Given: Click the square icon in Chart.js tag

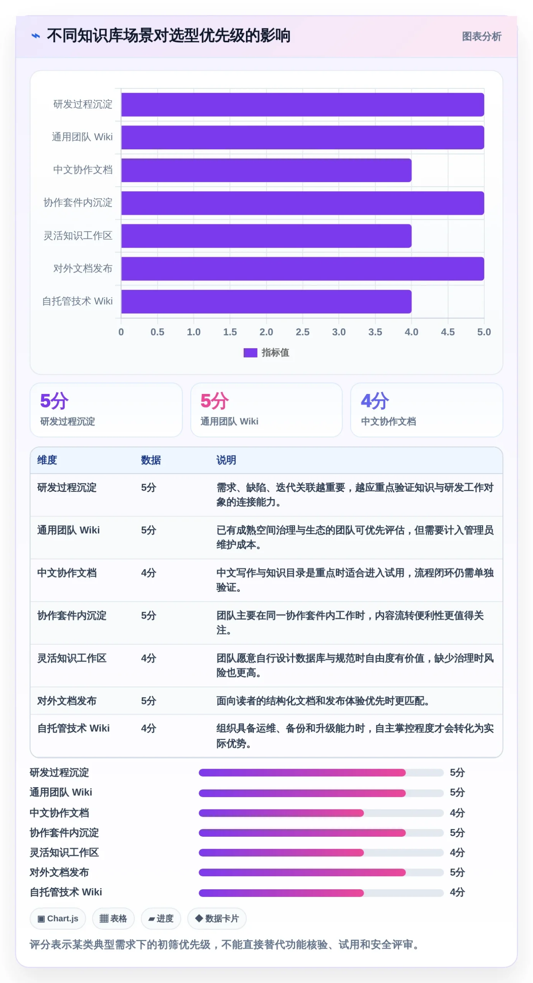Looking at the screenshot, I should pyautogui.click(x=41, y=919).
